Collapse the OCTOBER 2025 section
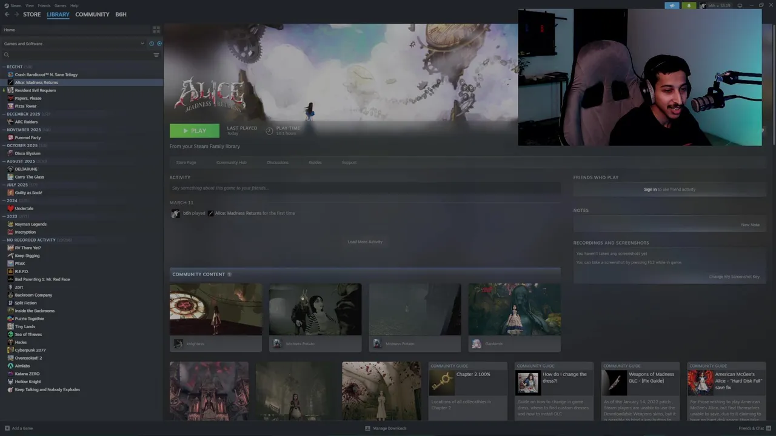The height and width of the screenshot is (436, 776). [x=4, y=145]
